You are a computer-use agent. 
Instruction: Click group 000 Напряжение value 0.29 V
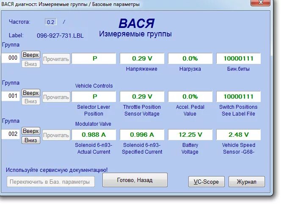pos(142,58)
